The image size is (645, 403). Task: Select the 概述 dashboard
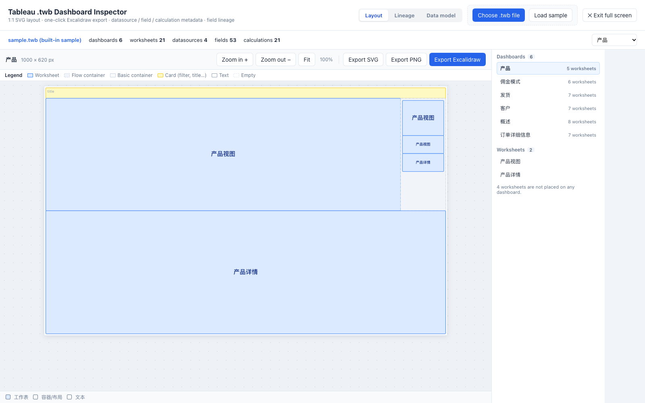point(548,122)
